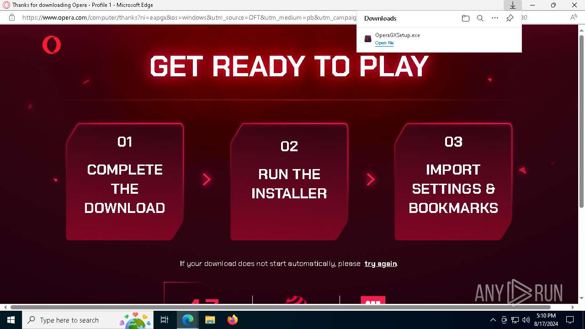Close the Edge window
585x329 pixels.
pyautogui.click(x=574, y=5)
